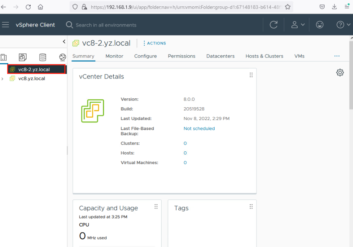Screen dimensions: 353x247
Task: Switch to the VMs and Templates inventory icon
Action: pyautogui.click(x=22, y=57)
